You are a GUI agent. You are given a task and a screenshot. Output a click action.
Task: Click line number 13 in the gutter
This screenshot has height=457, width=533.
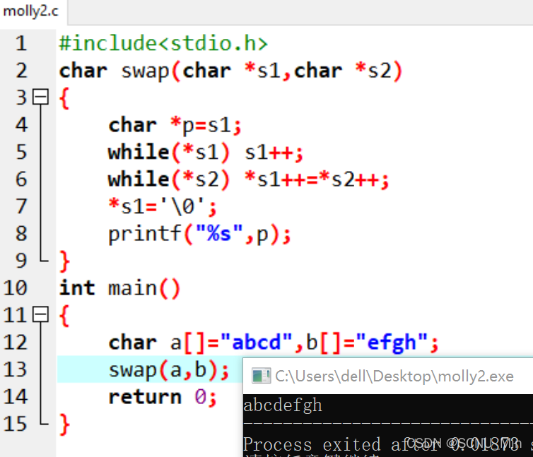[15, 369]
